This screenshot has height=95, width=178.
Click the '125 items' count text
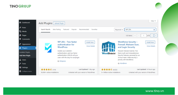[x=129, y=36]
